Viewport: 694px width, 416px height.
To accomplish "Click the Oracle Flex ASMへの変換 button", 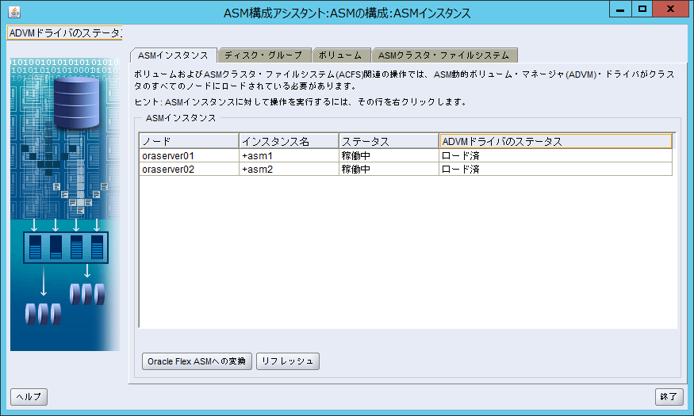I will pos(197,361).
